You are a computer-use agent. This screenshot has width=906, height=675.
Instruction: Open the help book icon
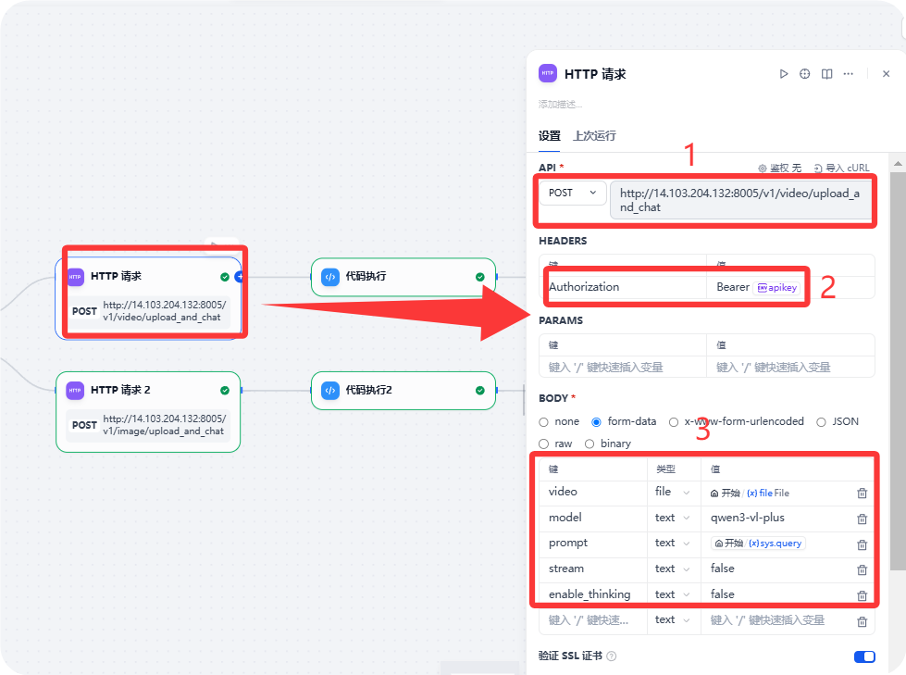click(x=826, y=74)
